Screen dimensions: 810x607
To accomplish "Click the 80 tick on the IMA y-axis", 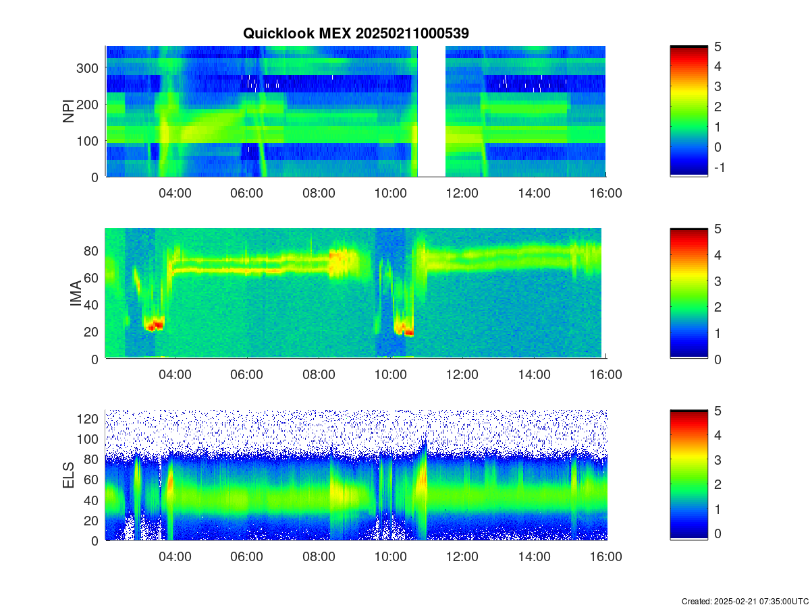I will click(92, 250).
